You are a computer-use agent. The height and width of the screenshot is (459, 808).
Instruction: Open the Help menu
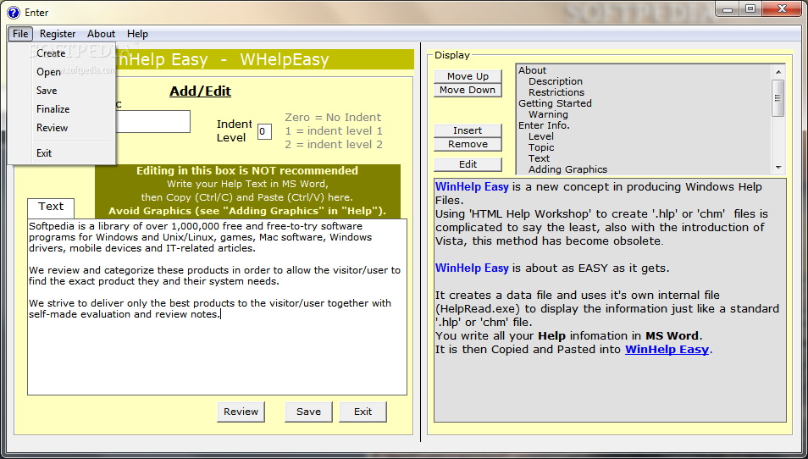pyautogui.click(x=137, y=34)
